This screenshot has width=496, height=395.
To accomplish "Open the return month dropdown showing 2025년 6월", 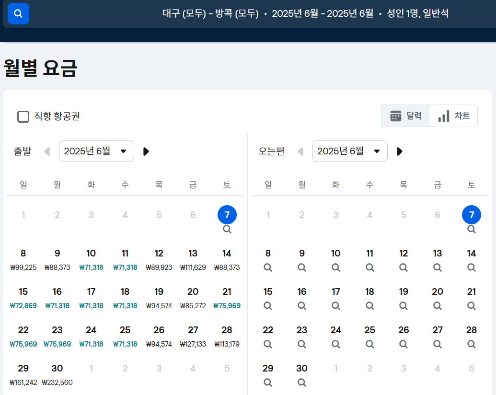I will tap(350, 151).
